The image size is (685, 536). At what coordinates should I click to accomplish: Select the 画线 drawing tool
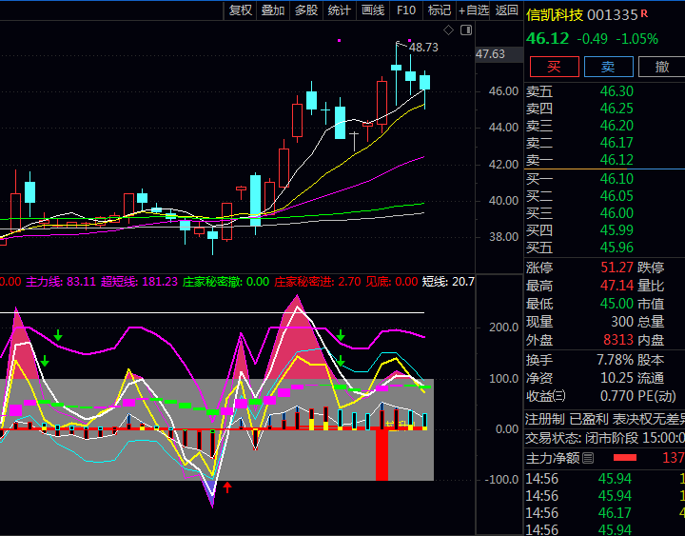pos(373,10)
